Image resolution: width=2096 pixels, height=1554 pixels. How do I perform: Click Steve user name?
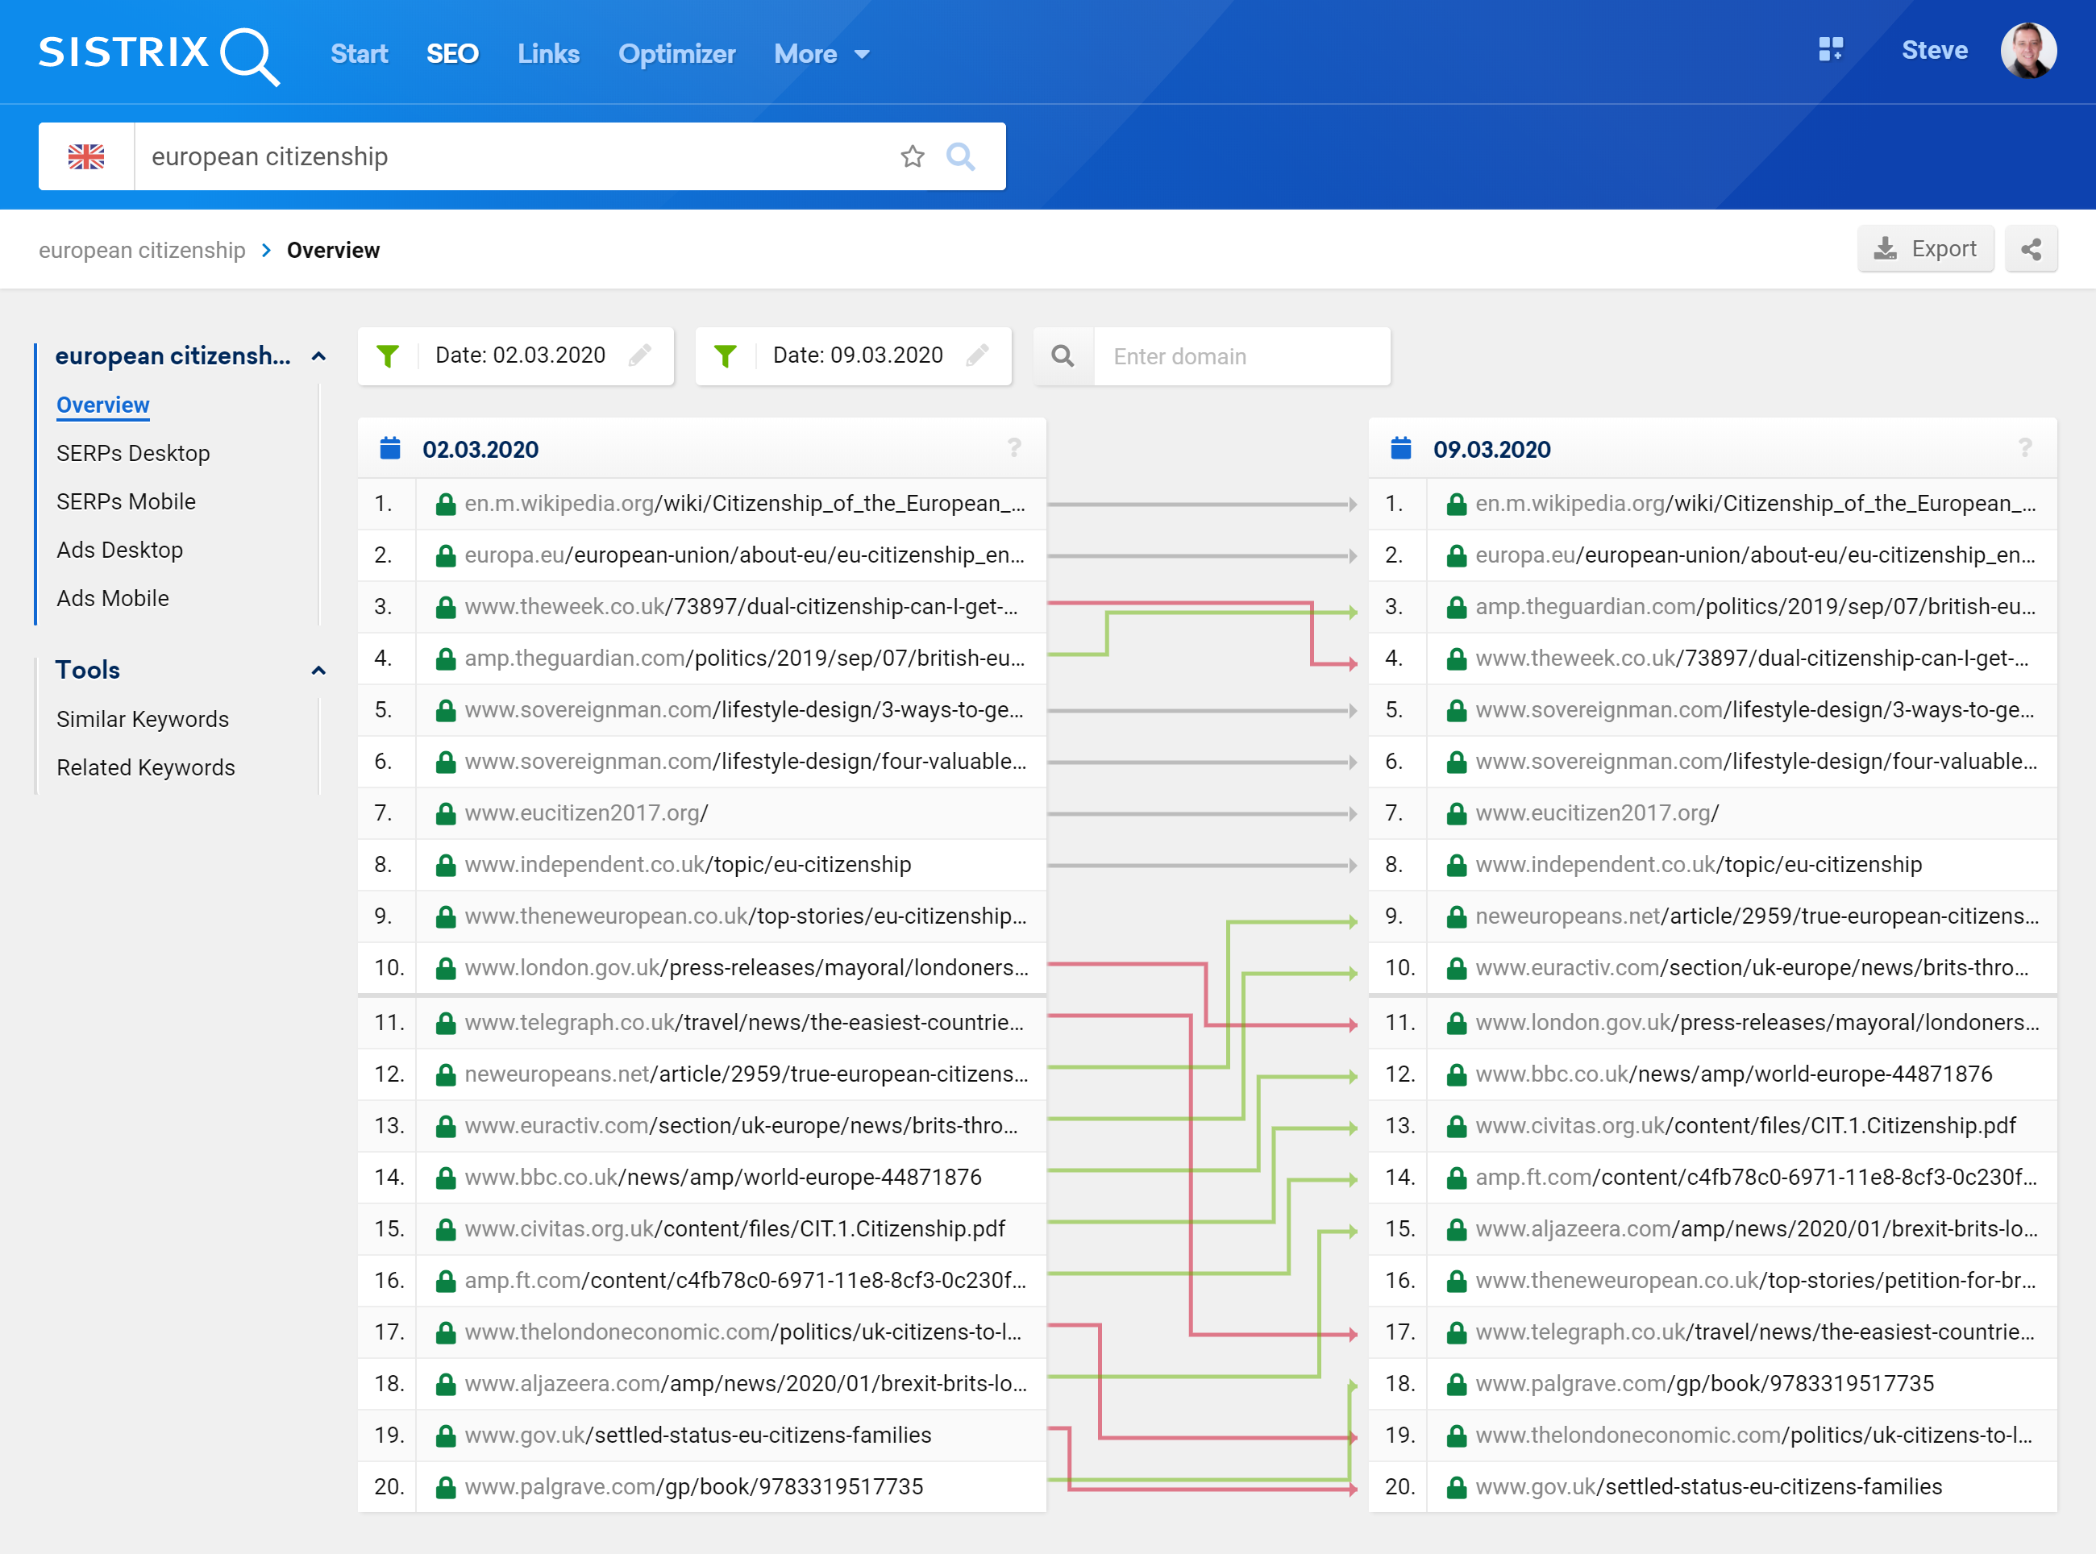[1934, 51]
